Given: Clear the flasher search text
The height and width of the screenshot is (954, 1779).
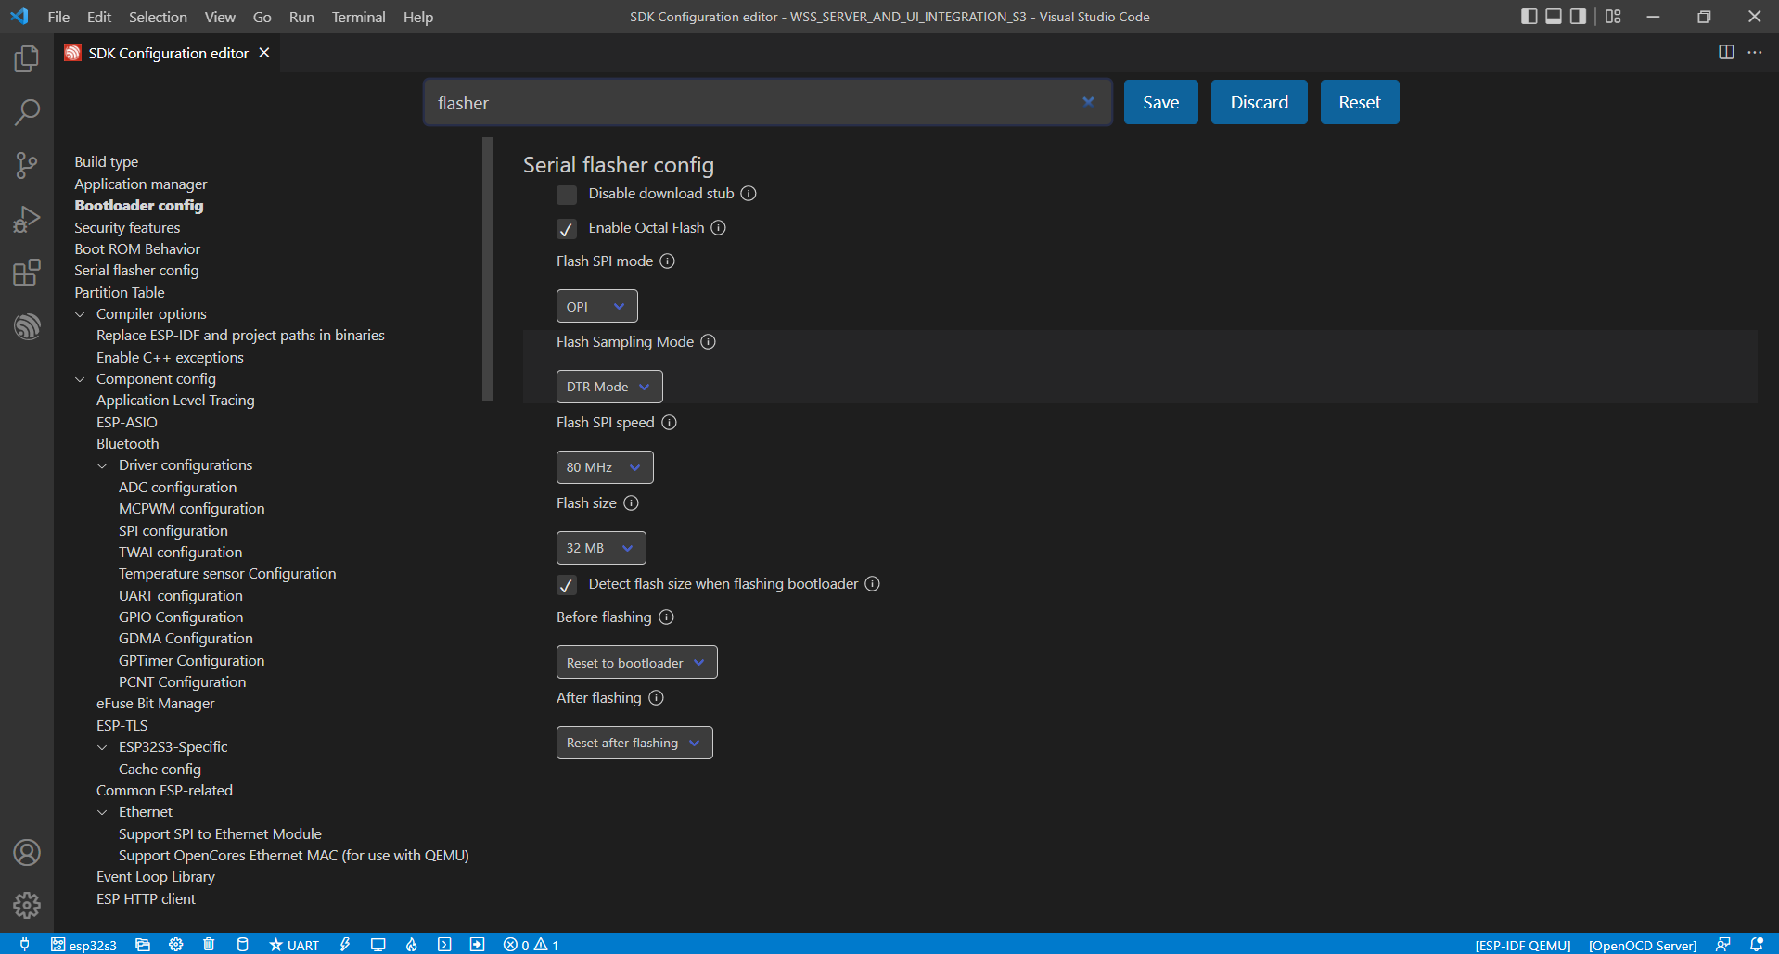Looking at the screenshot, I should click(1088, 102).
